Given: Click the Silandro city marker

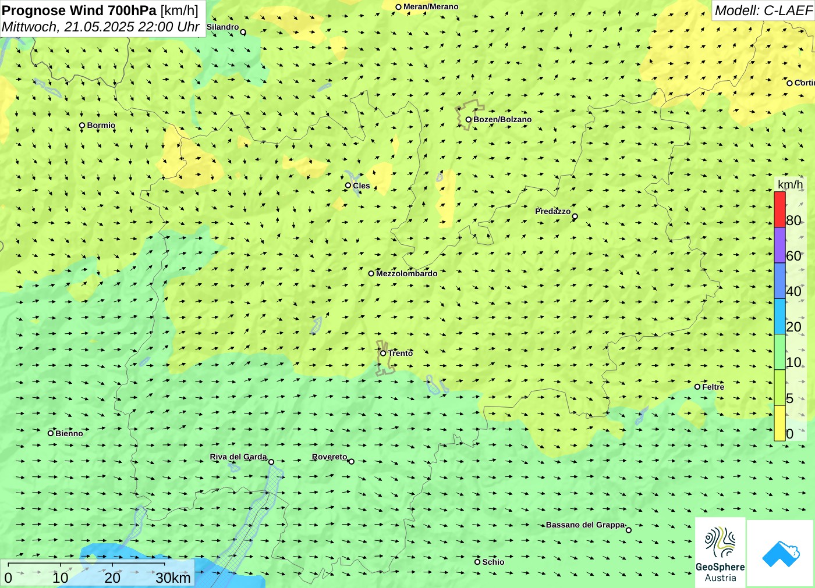Looking at the screenshot, I should (243, 32).
